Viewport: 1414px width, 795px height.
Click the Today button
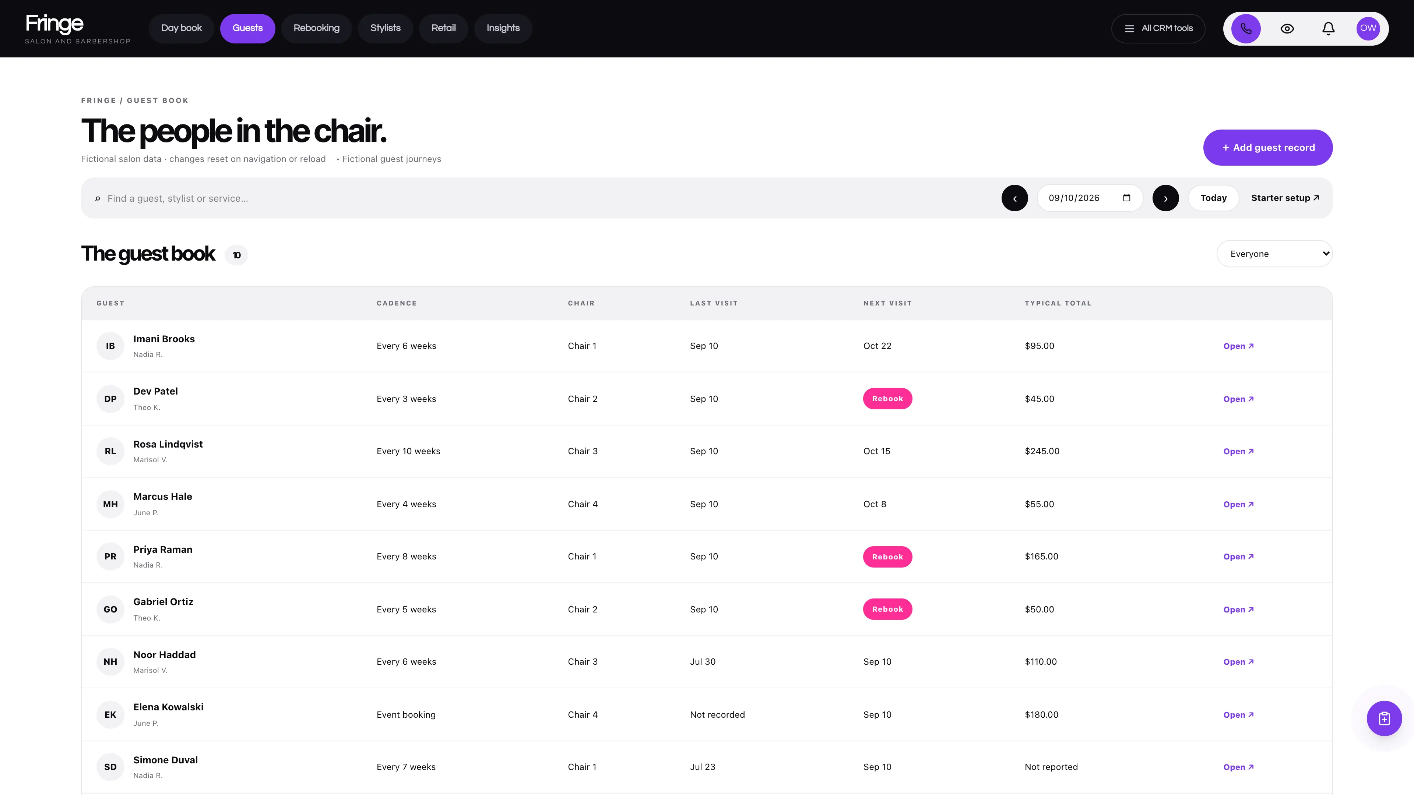[x=1213, y=198]
